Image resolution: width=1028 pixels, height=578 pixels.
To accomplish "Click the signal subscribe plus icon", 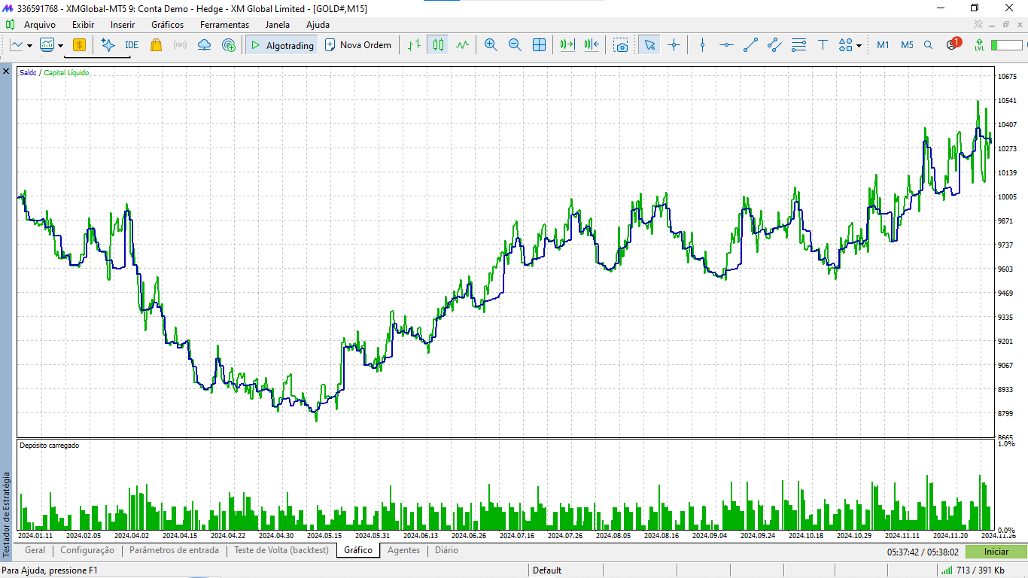I will click(229, 45).
